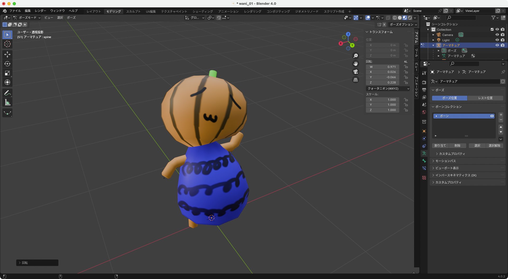Click the zoom magnifier viewport icon
Viewport: 508px width, 279px height.
(356, 56)
